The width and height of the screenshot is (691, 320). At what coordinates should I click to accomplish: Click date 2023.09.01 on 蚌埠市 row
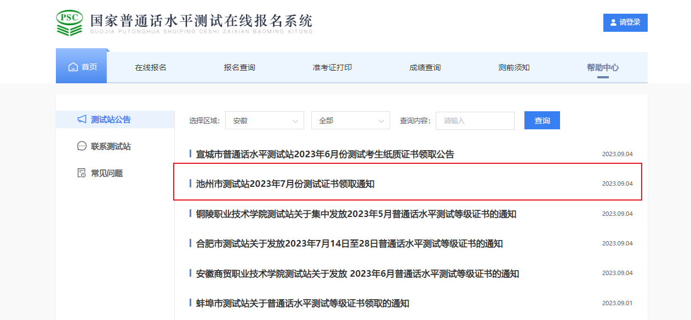click(617, 304)
